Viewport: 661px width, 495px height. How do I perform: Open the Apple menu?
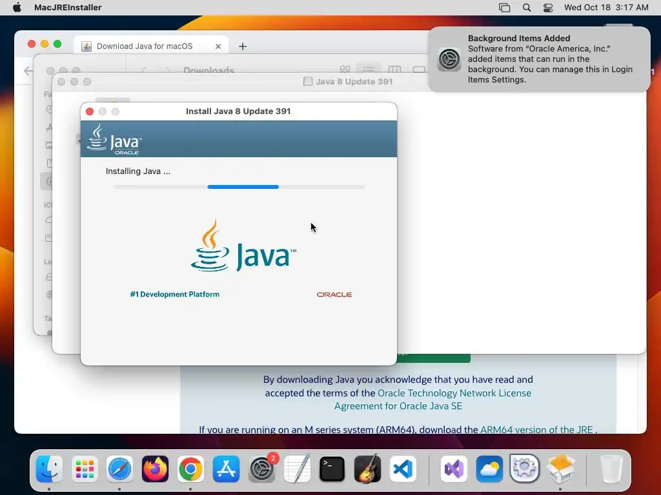(17, 8)
